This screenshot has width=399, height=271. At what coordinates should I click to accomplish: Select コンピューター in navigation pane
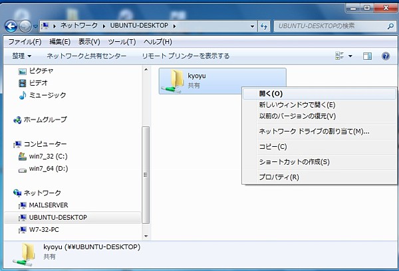[x=45, y=144]
